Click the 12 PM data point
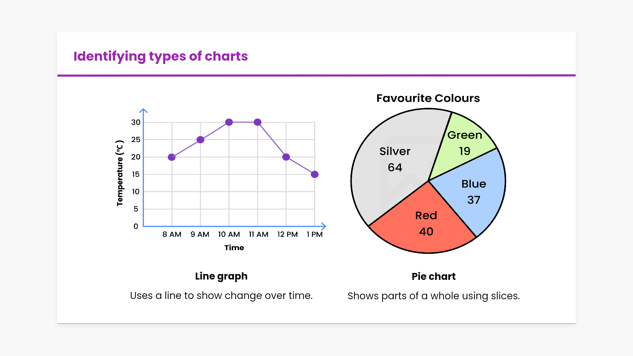Image resolution: width=633 pixels, height=356 pixels. [x=286, y=157]
